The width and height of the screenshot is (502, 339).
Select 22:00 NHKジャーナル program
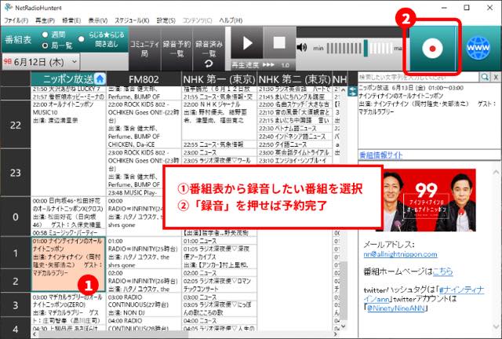(x=220, y=120)
